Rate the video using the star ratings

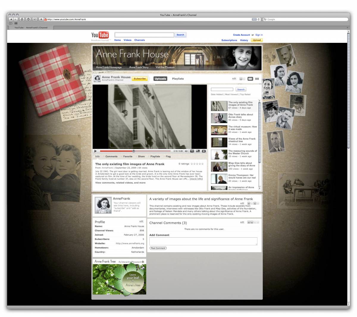coord(197,164)
